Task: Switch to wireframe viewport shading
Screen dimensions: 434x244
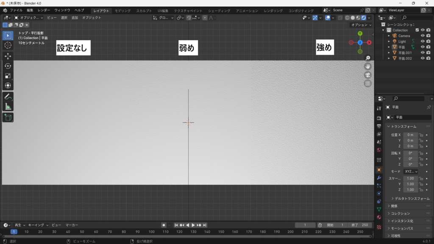Action: (x=347, y=18)
